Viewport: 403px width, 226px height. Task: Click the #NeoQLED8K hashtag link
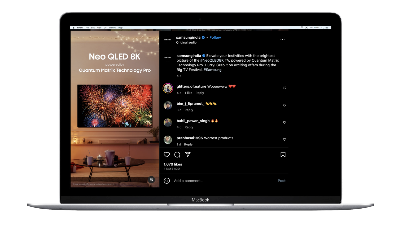coord(212,61)
